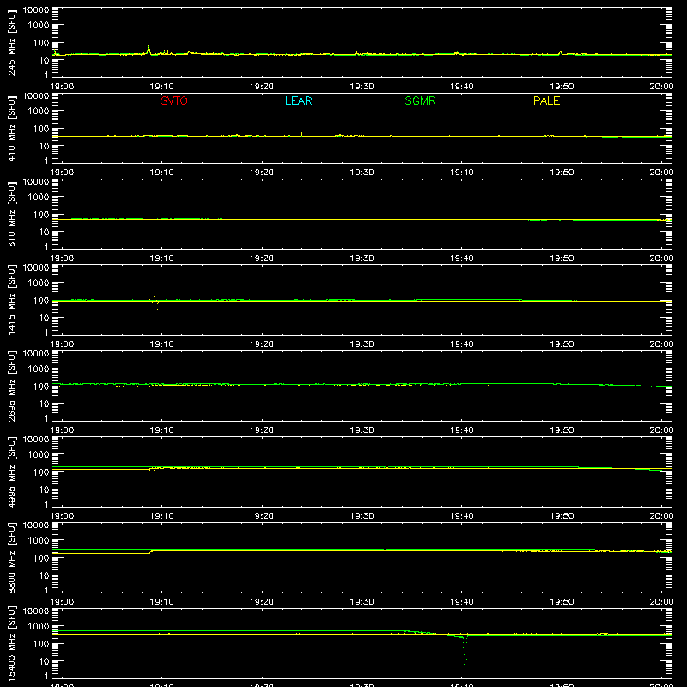Click 19:00 tick label under 410 MHz plot
Image resolution: width=687 pixels, height=687 pixels.
(x=62, y=173)
